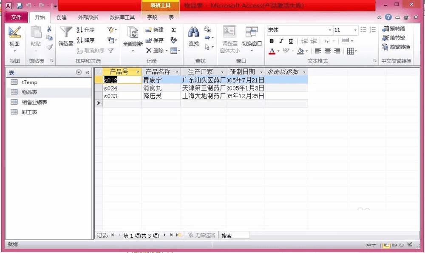Align text center
The height and width of the screenshot is (253, 425).
328,51
